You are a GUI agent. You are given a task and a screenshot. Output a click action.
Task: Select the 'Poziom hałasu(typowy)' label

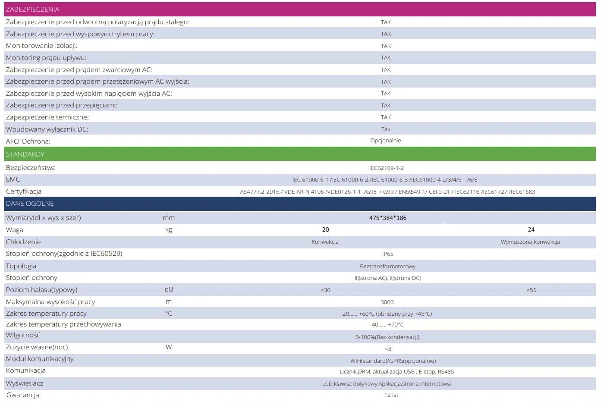click(42, 290)
